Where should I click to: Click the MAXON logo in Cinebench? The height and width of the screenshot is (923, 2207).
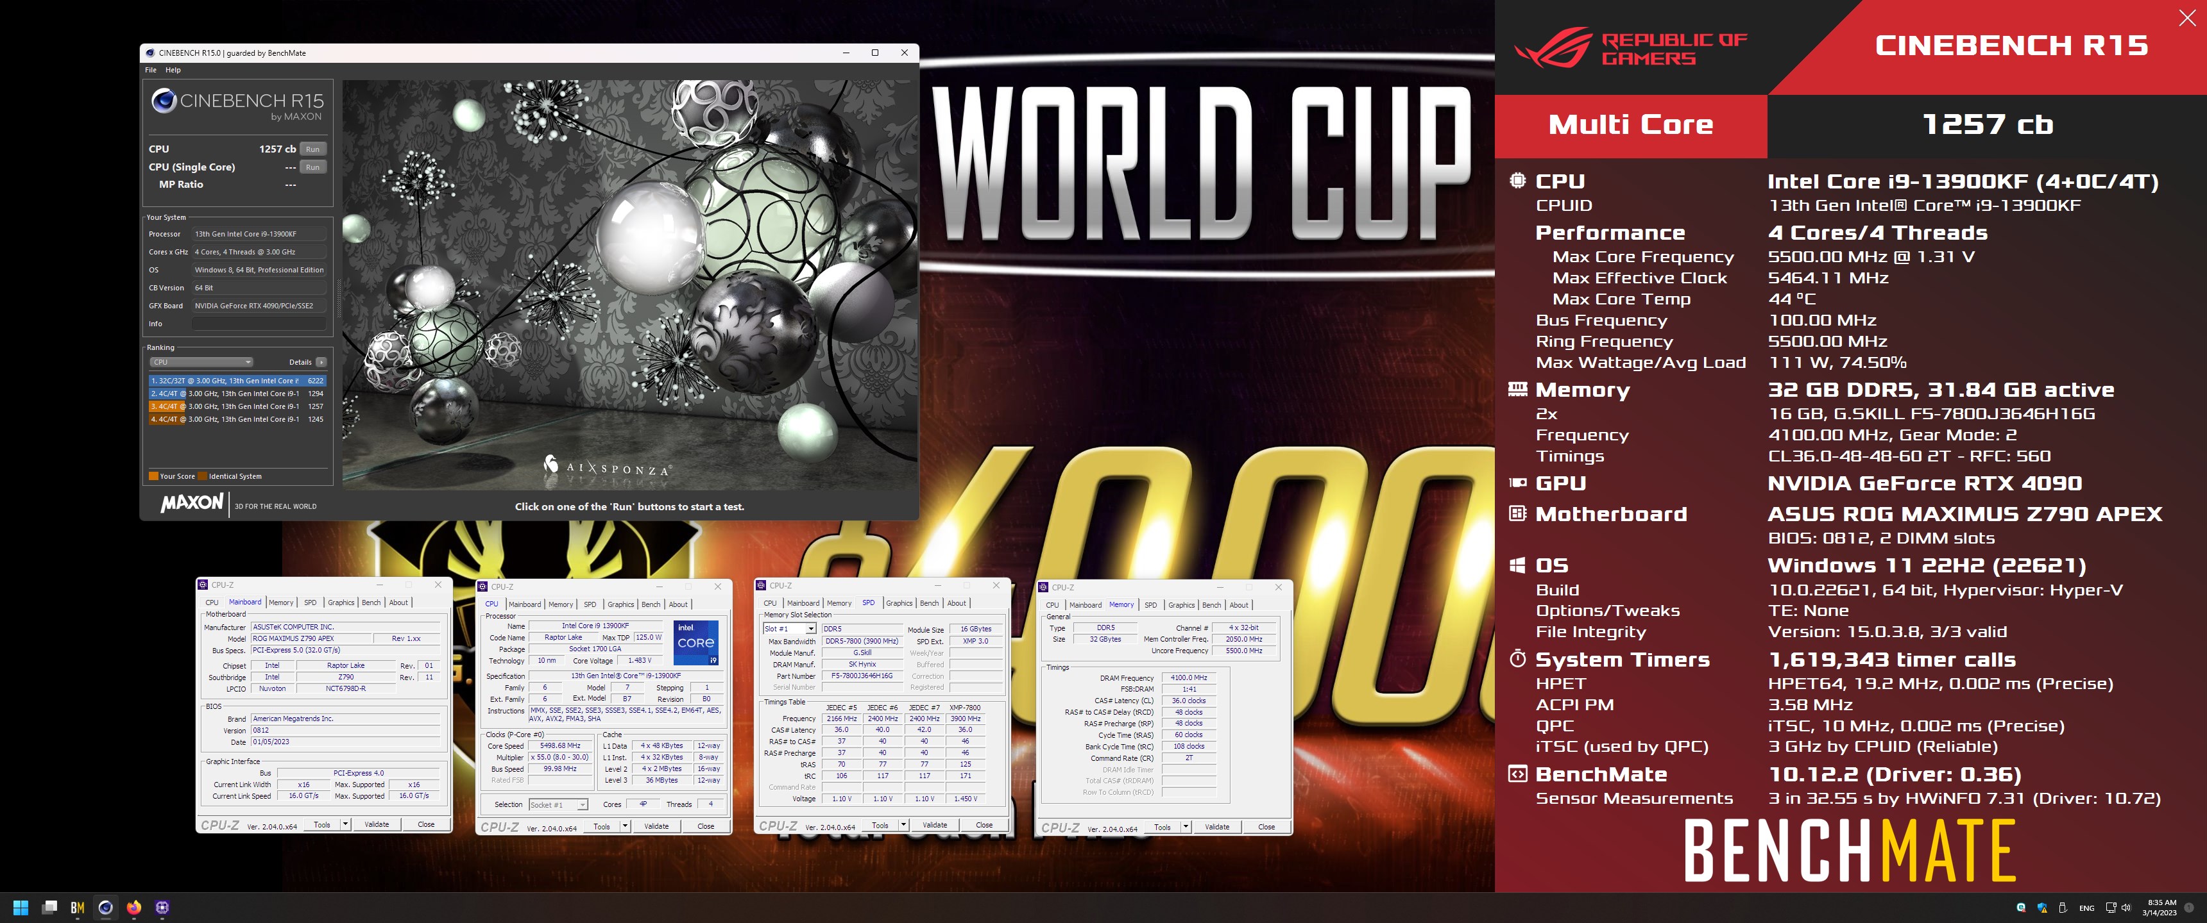(192, 503)
